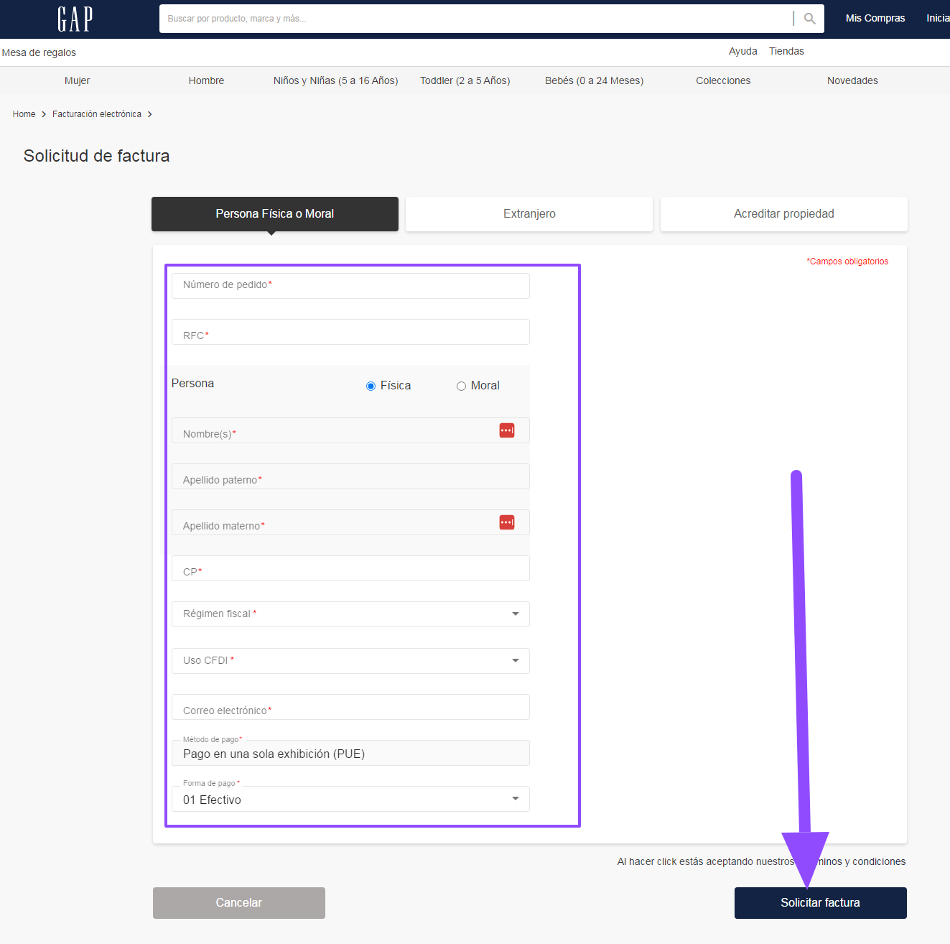Open the Toddler category menu
The image size is (950, 944).
tap(465, 80)
